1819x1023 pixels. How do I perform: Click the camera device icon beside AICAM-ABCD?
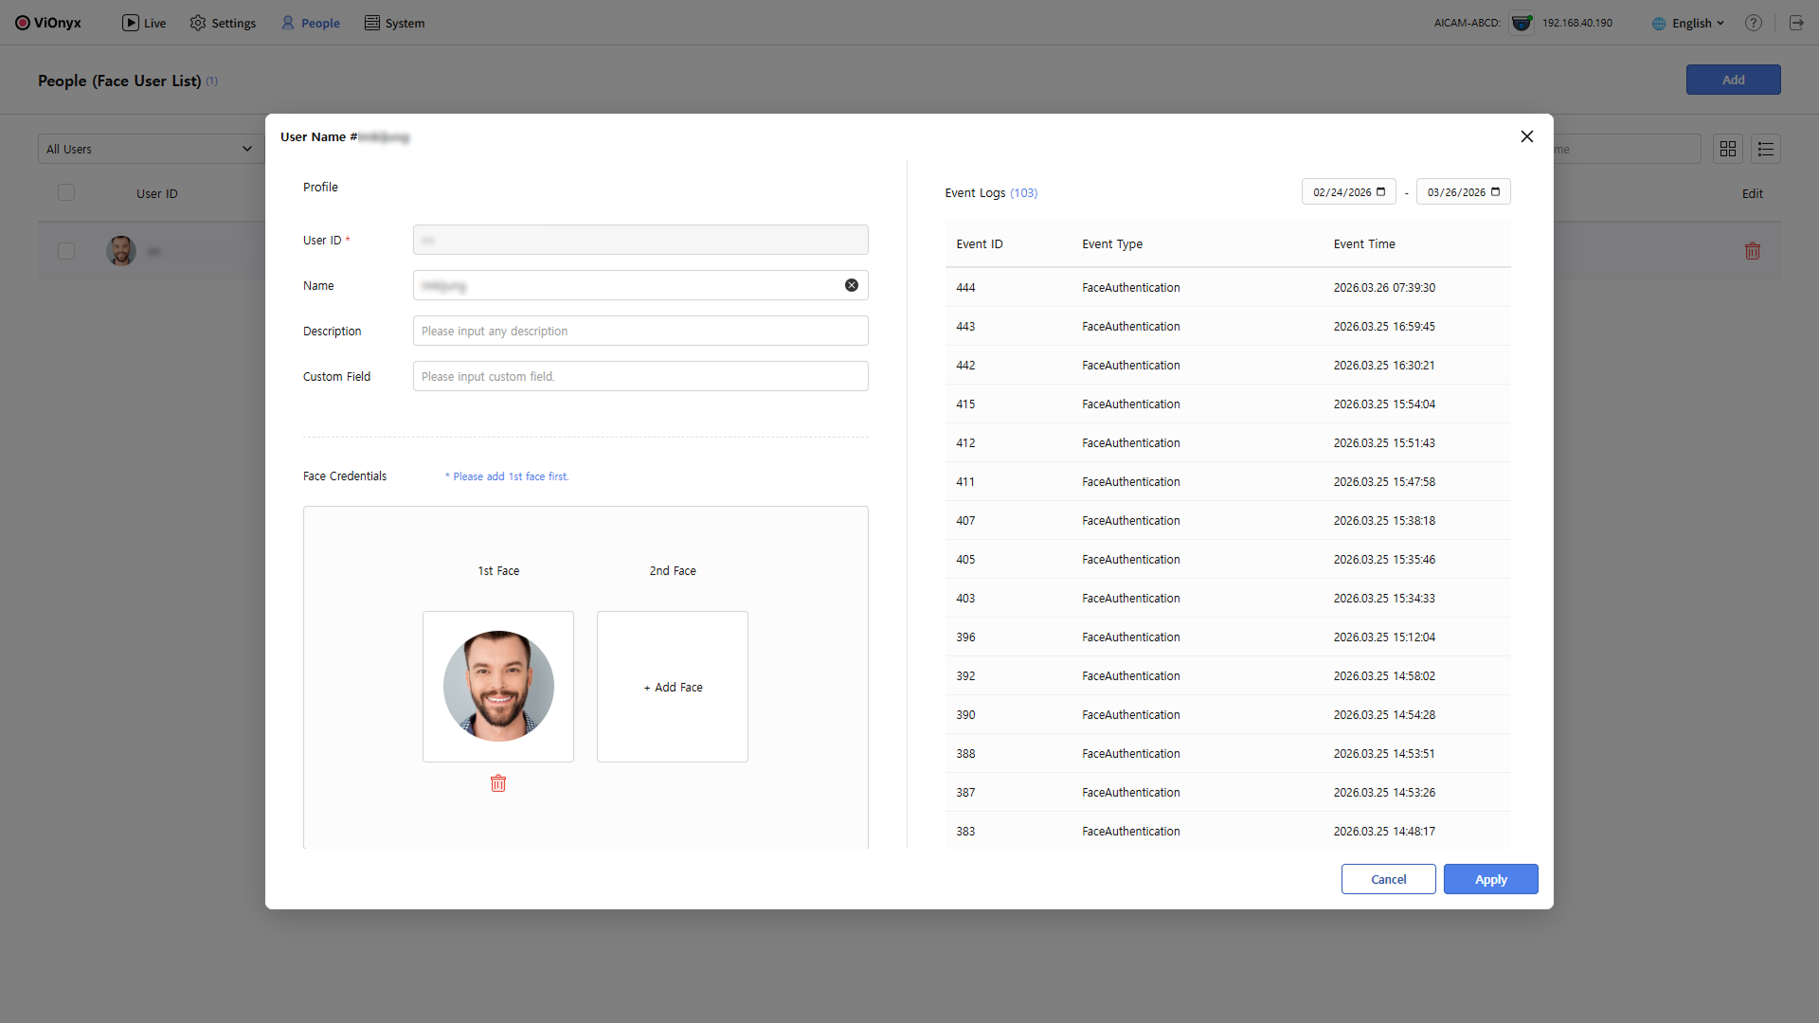(x=1522, y=23)
